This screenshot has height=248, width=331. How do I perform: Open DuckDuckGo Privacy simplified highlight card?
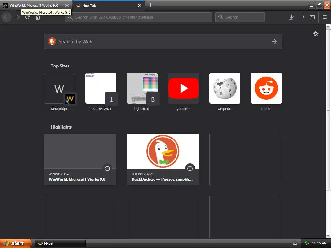tap(163, 160)
